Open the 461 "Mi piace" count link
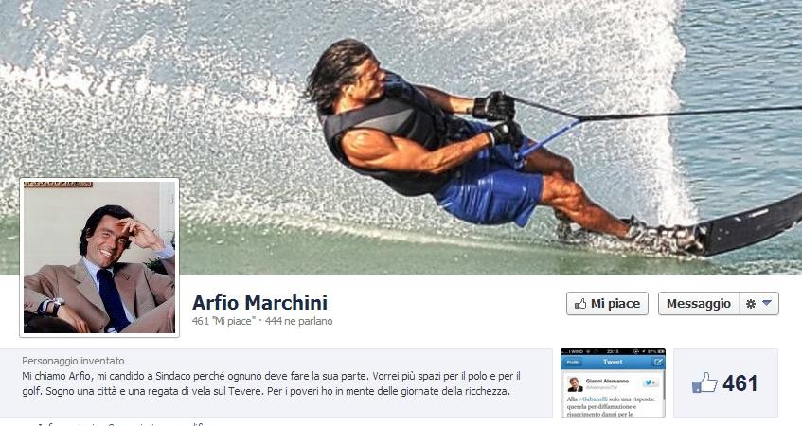The width and height of the screenshot is (802, 426). coord(223,321)
